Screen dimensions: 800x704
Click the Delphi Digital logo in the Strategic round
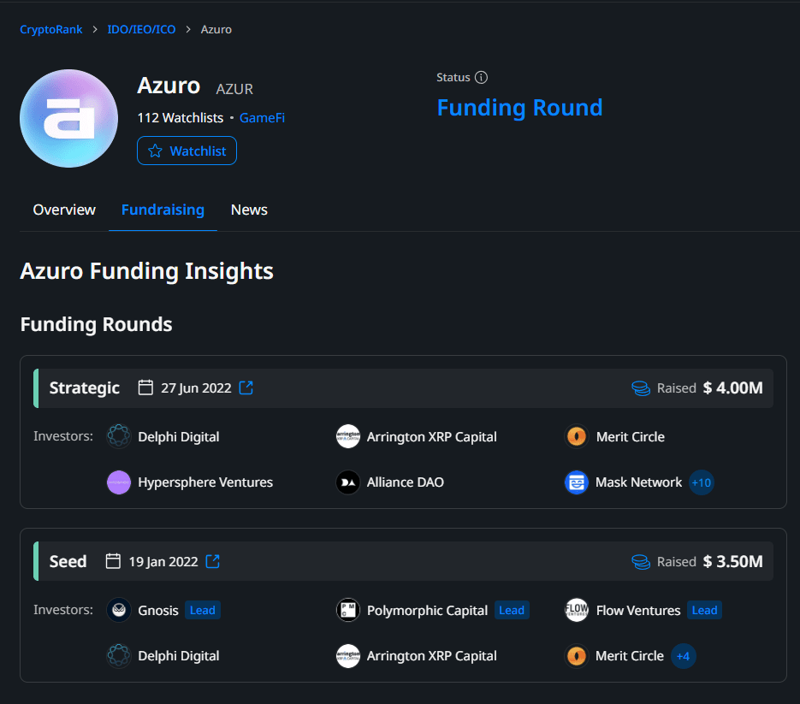coord(119,436)
